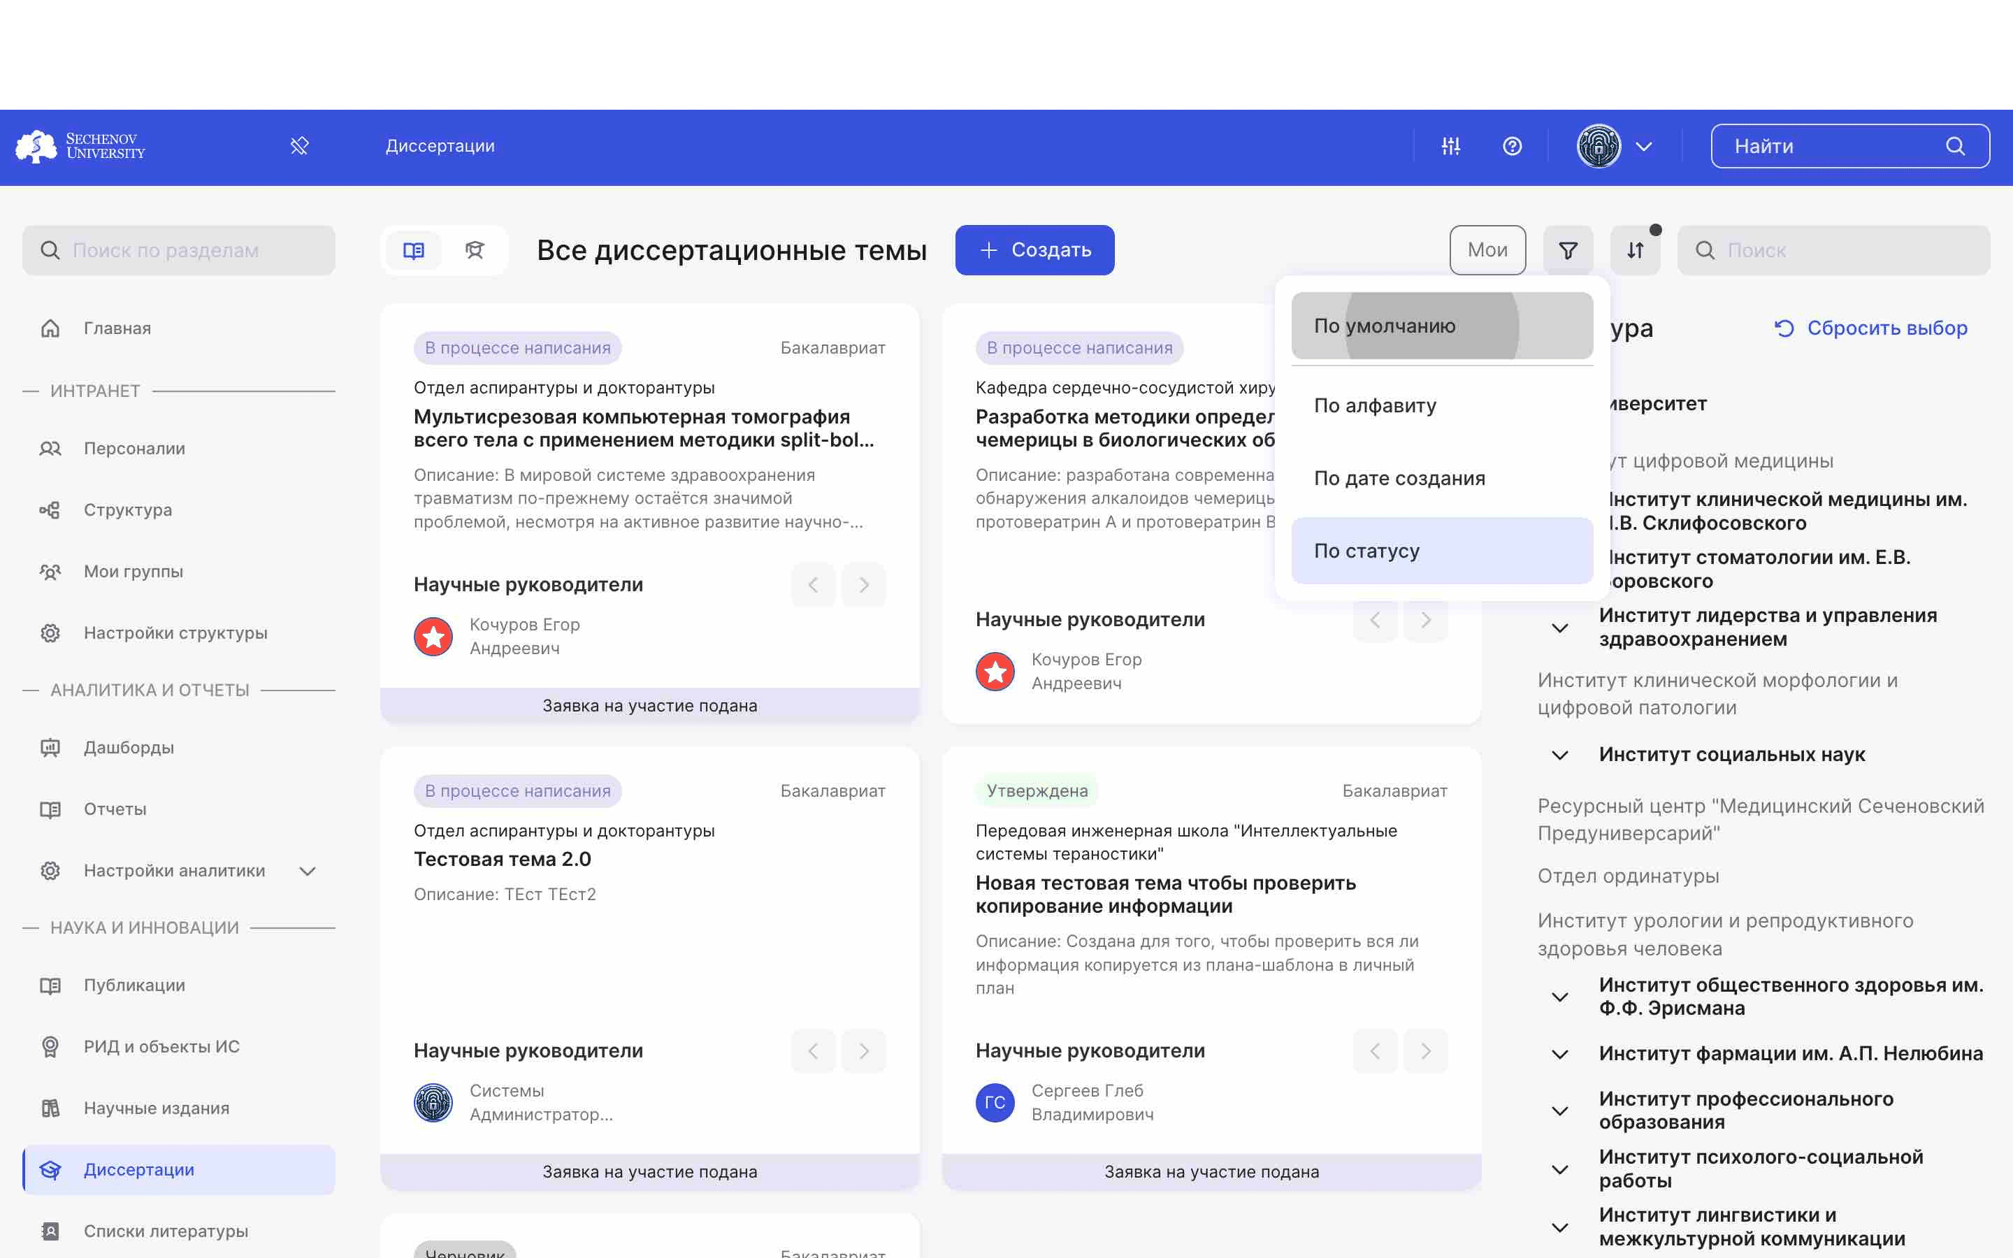Select Институт клинической морфологии и цифровой патологии
The width and height of the screenshot is (2013, 1258).
[1718, 694]
